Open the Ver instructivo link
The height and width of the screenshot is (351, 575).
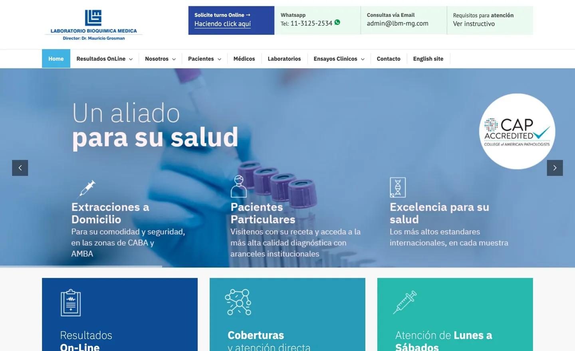474,24
